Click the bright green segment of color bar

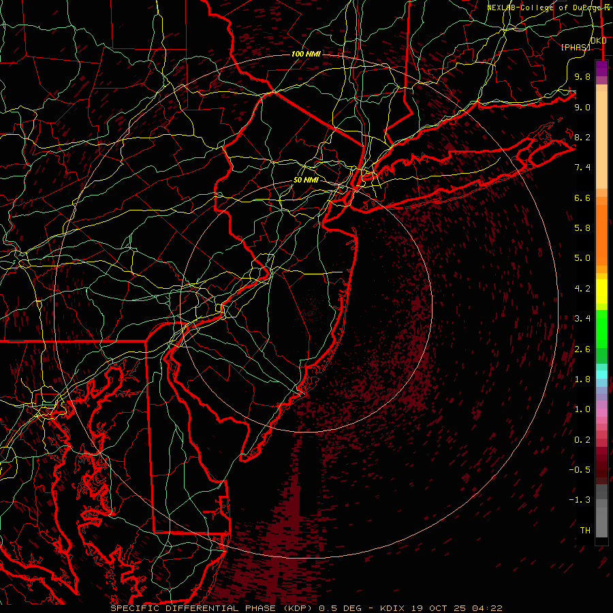(x=601, y=329)
